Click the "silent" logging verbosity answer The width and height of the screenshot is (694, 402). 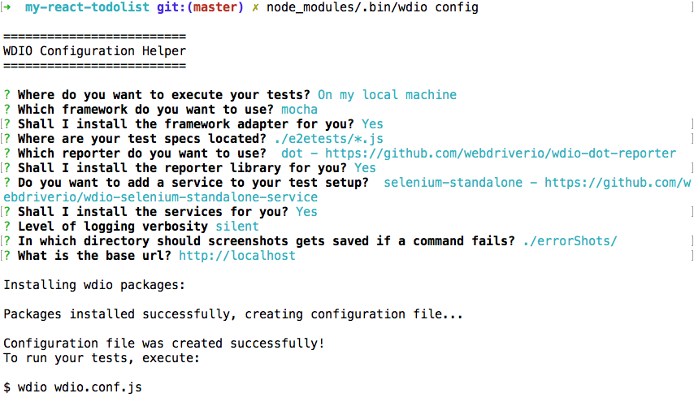point(237,227)
